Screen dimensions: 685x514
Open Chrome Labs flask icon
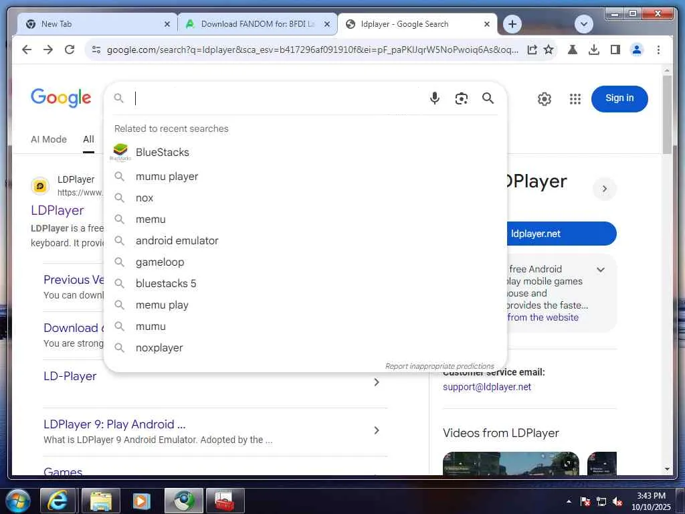(x=573, y=50)
